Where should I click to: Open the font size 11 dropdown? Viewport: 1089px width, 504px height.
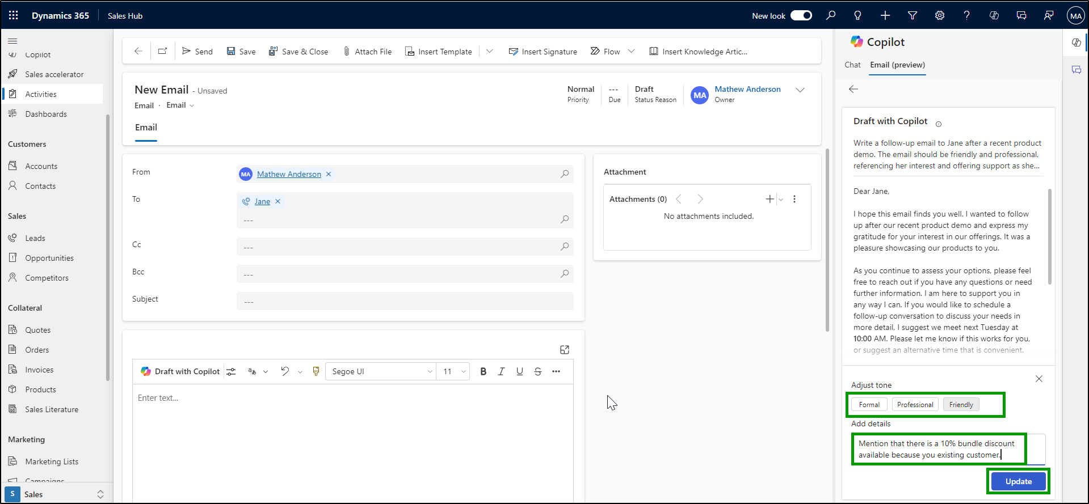[x=453, y=371]
